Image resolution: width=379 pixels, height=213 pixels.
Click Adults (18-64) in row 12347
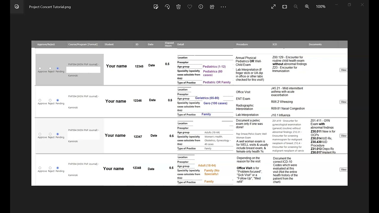[212, 133]
